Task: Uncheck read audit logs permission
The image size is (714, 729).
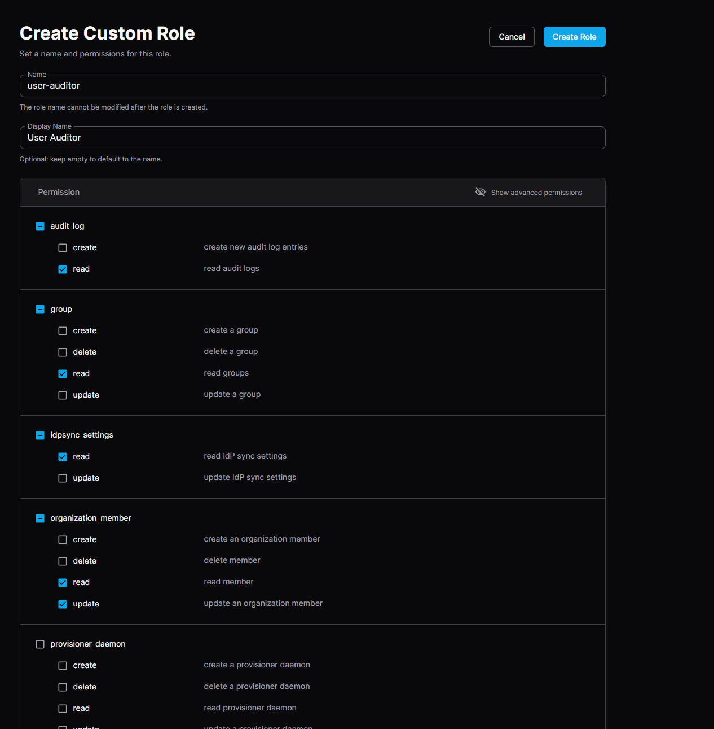Action: [x=62, y=269]
